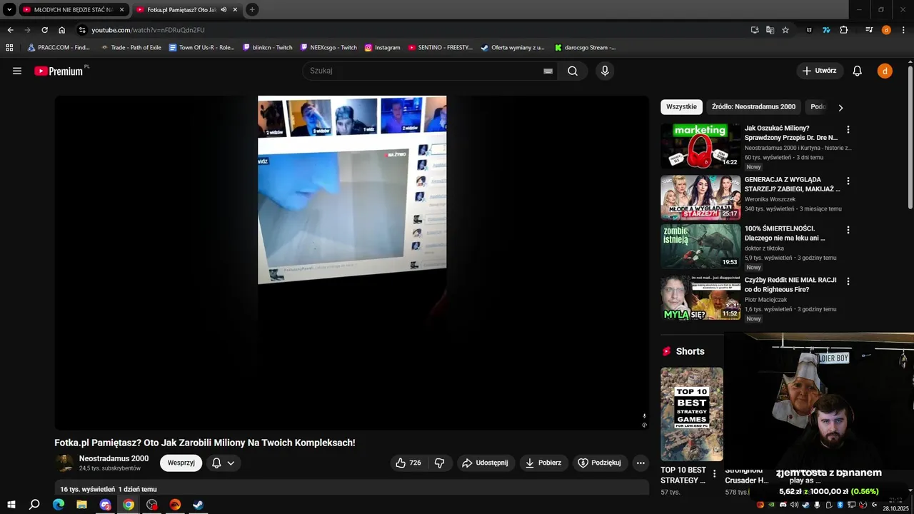View site information in address bar
914x514 pixels.
point(82,30)
